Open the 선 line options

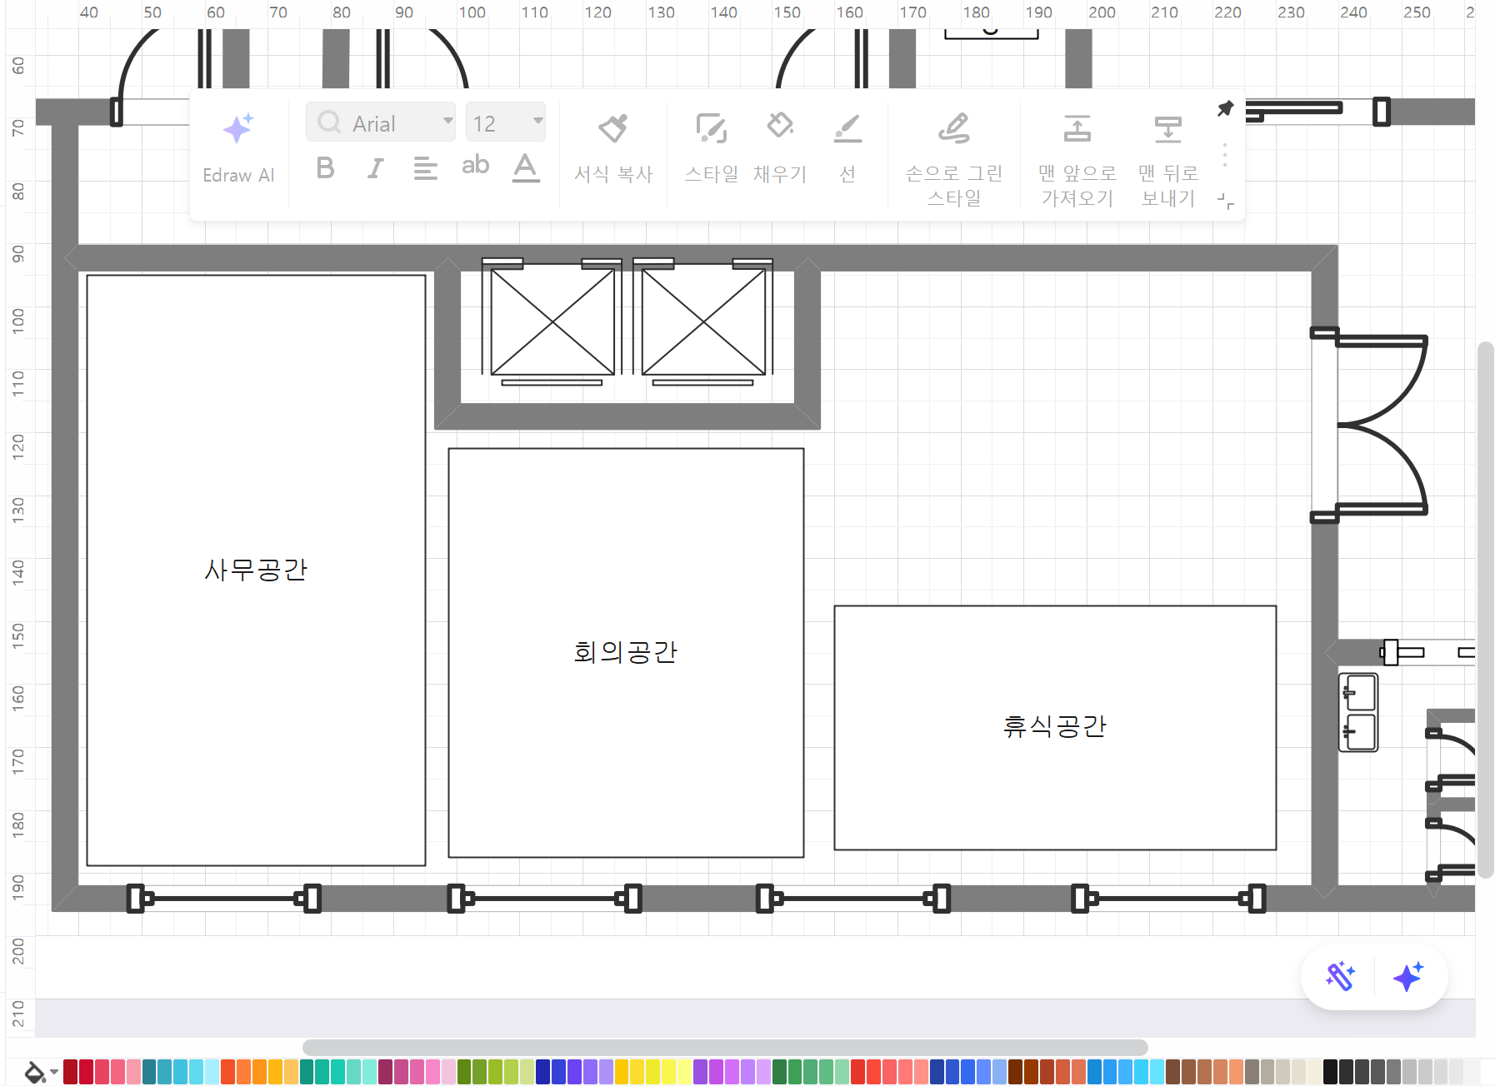[x=847, y=148]
